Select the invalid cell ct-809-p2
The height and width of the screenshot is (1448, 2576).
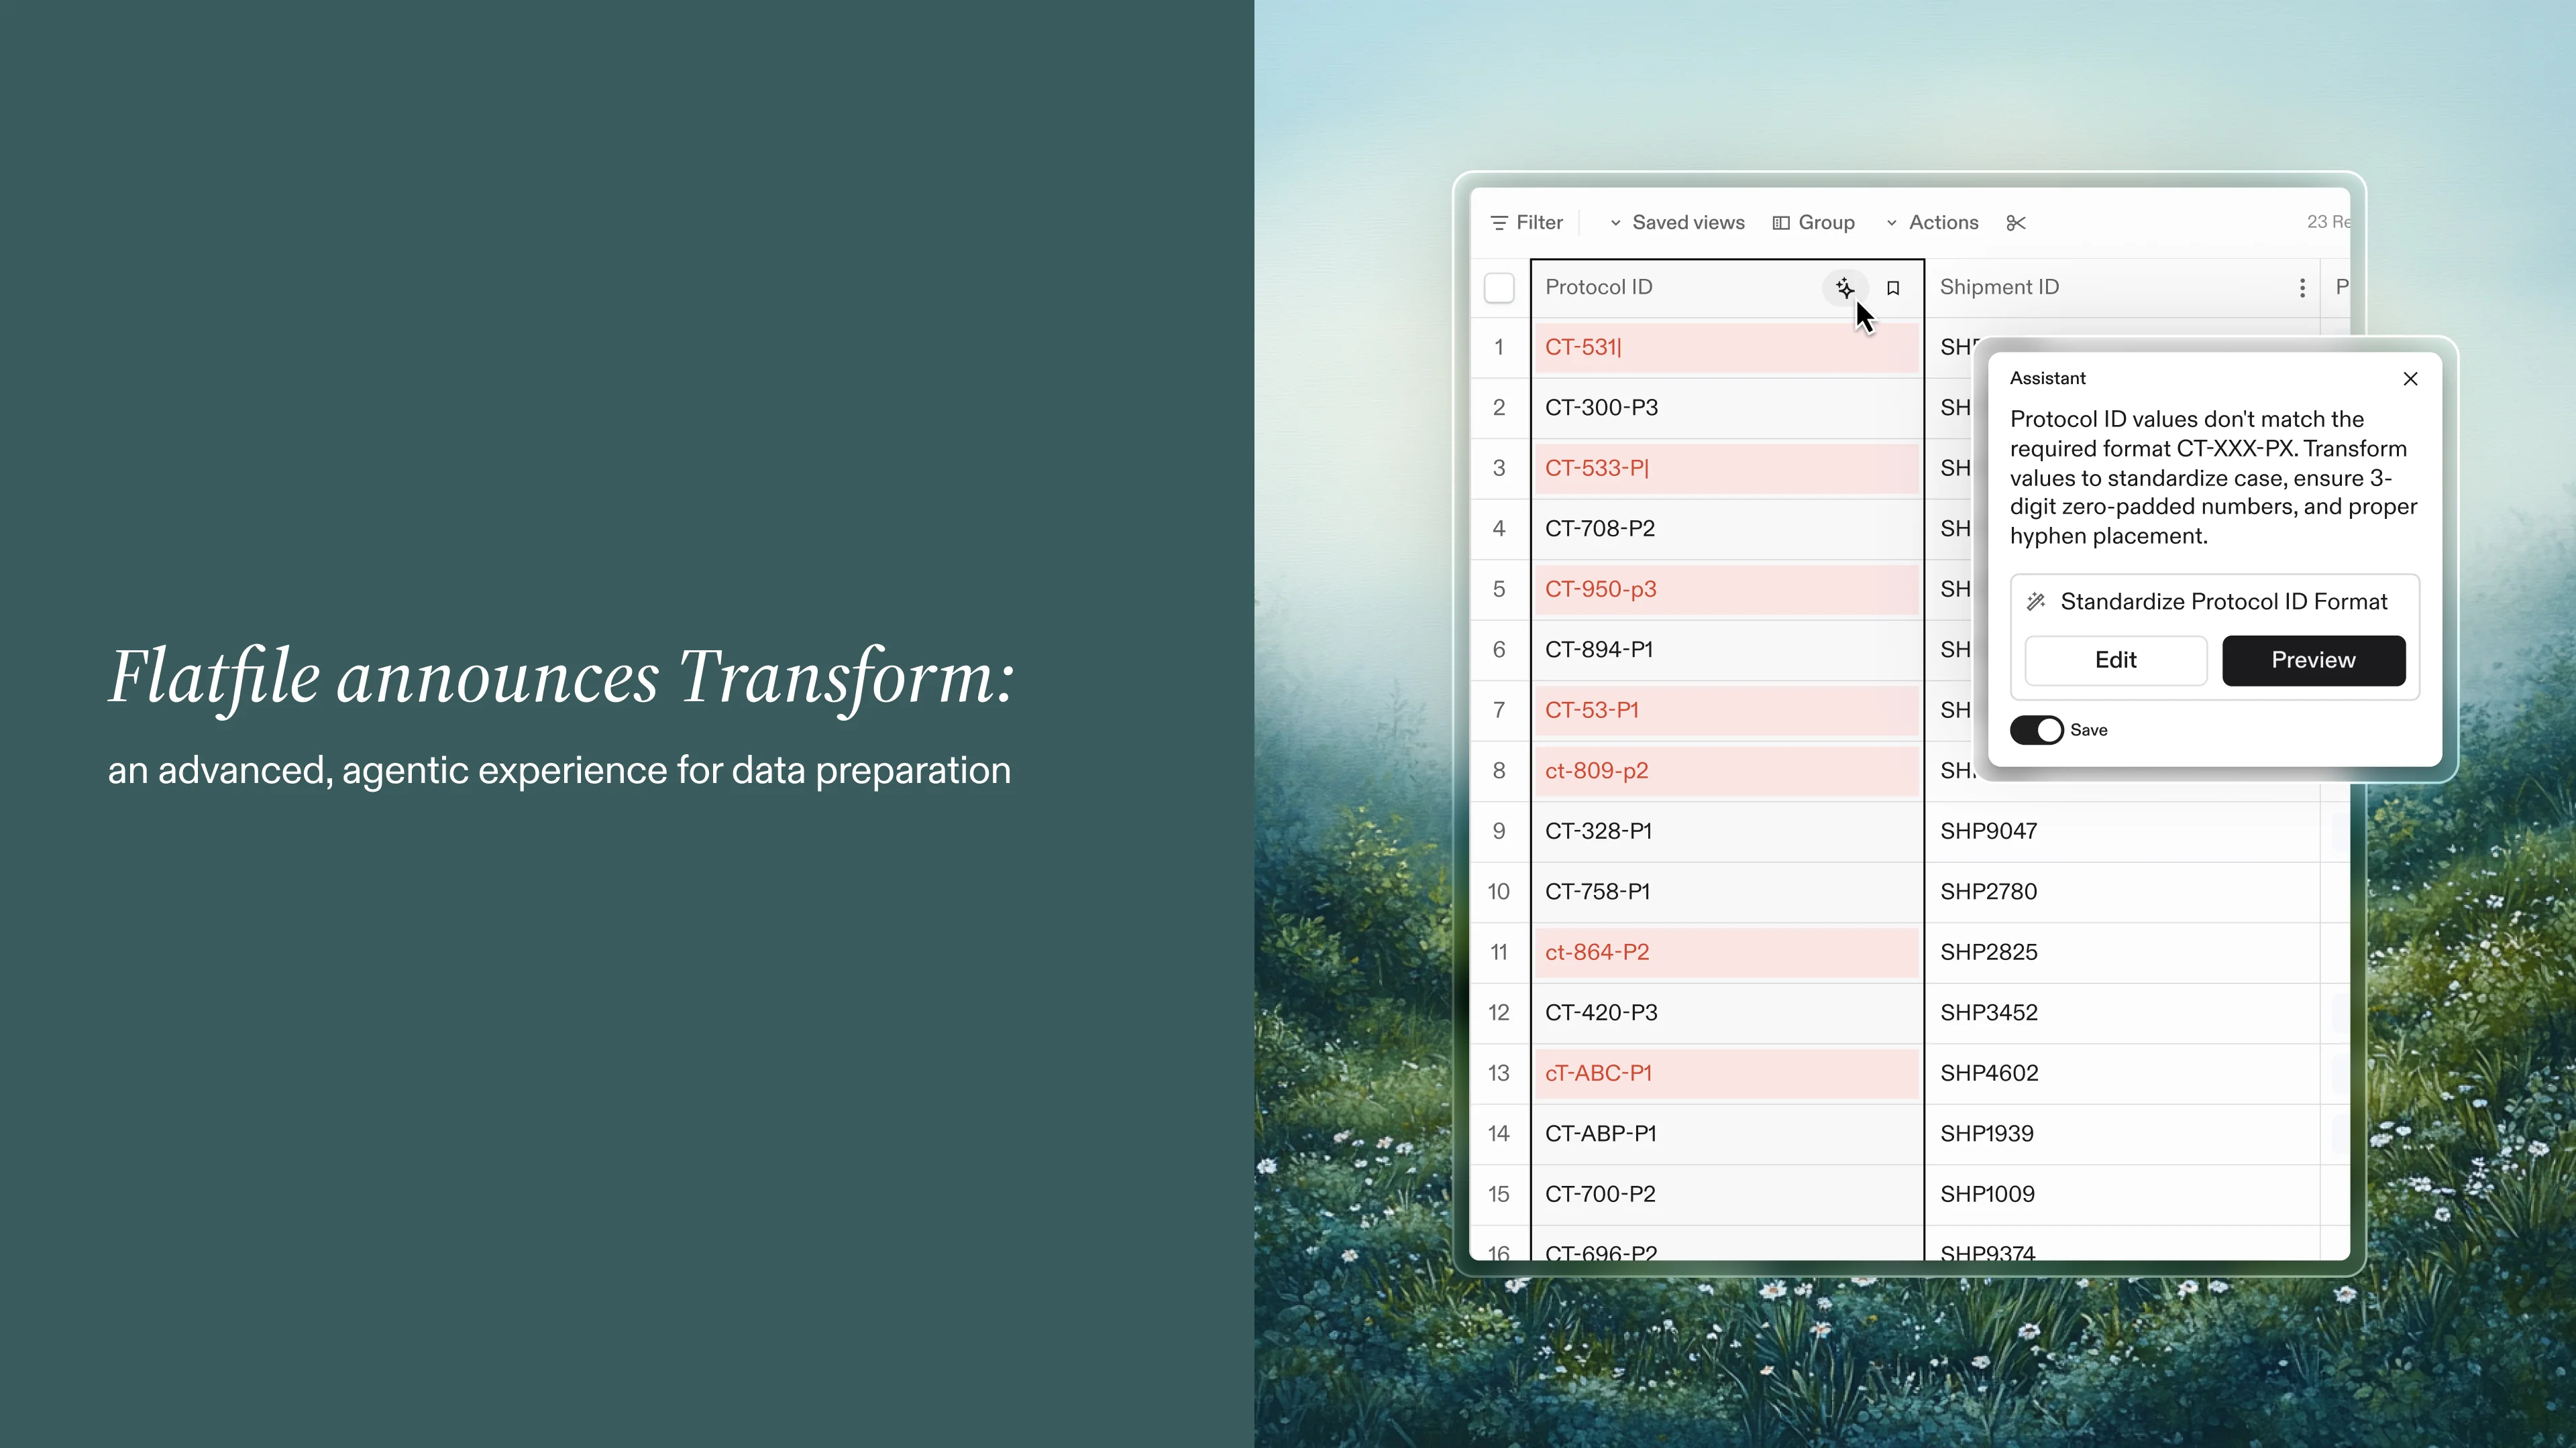point(1596,770)
